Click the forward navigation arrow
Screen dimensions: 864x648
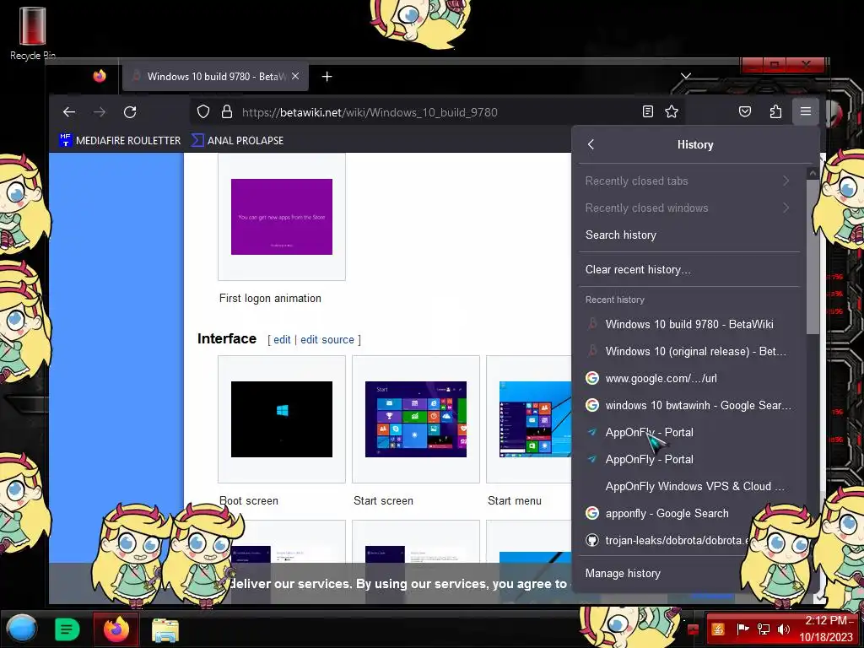point(100,112)
